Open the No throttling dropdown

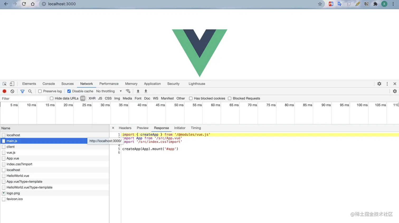(x=108, y=91)
